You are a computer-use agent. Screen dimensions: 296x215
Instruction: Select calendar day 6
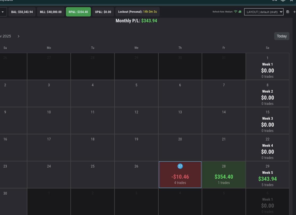pyautogui.click(x=180, y=93)
